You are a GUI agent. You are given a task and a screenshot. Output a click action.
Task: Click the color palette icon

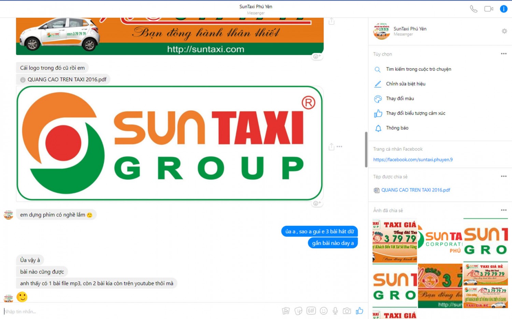click(378, 99)
